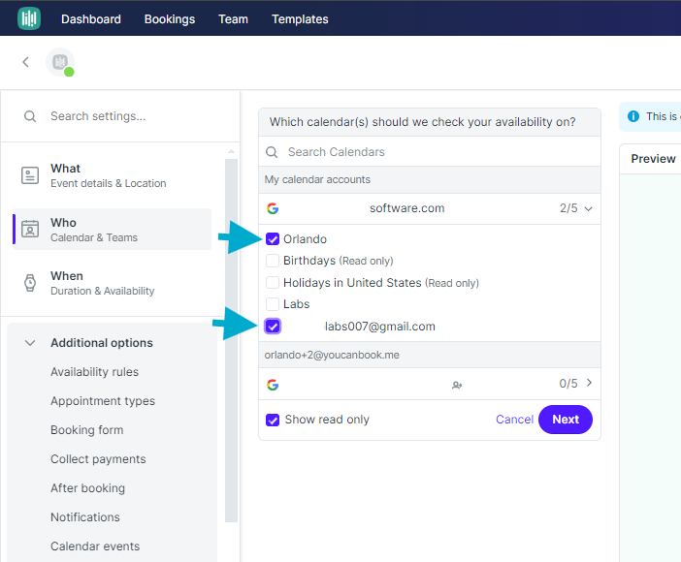Click the YouCanBookMe logo icon
This screenshot has width=681, height=562.
[29, 18]
